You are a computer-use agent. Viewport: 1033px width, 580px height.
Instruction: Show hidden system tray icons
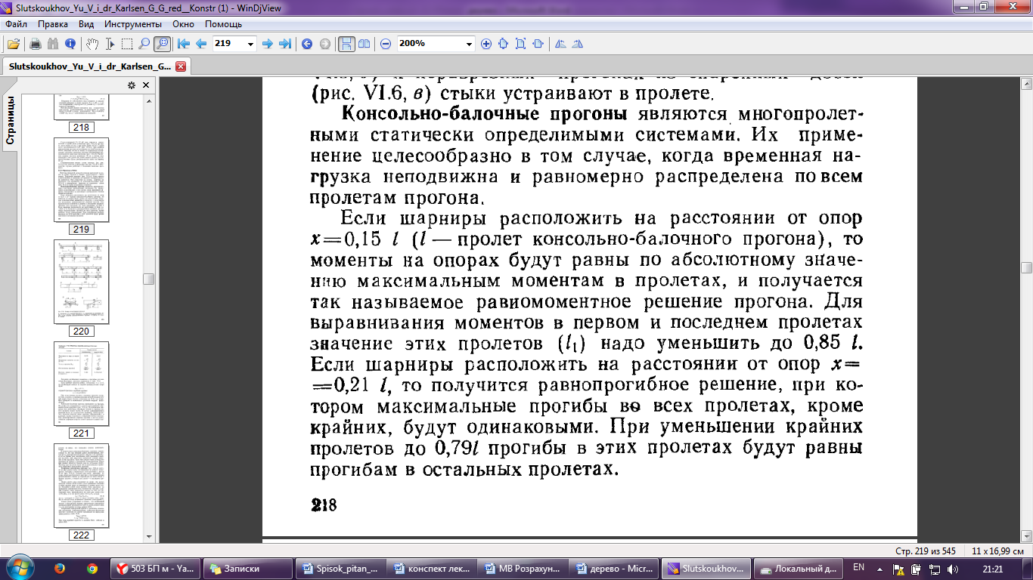tap(879, 569)
